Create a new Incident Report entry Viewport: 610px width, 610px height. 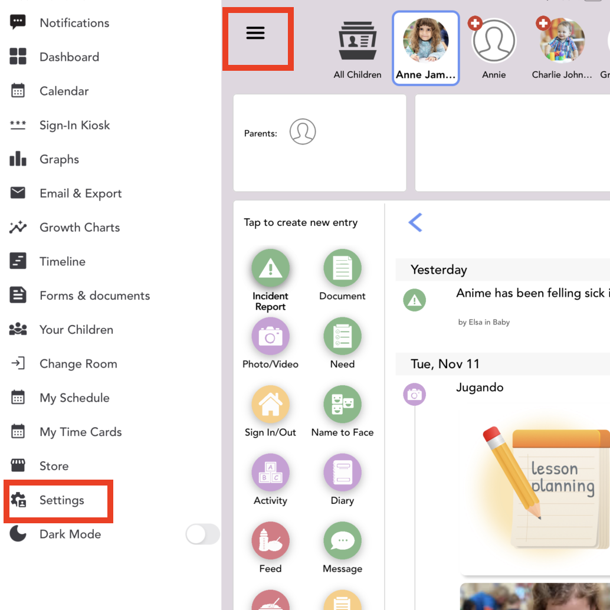point(270,280)
